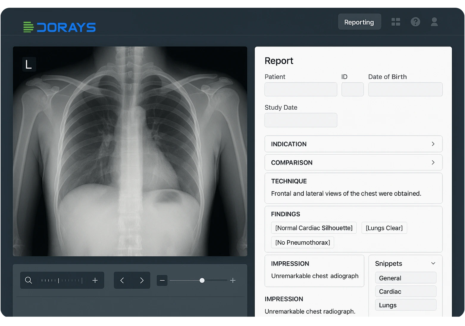This screenshot has width=465, height=326.
Task: Toggle the [Lungs Clear] finding tag
Action: (384, 228)
